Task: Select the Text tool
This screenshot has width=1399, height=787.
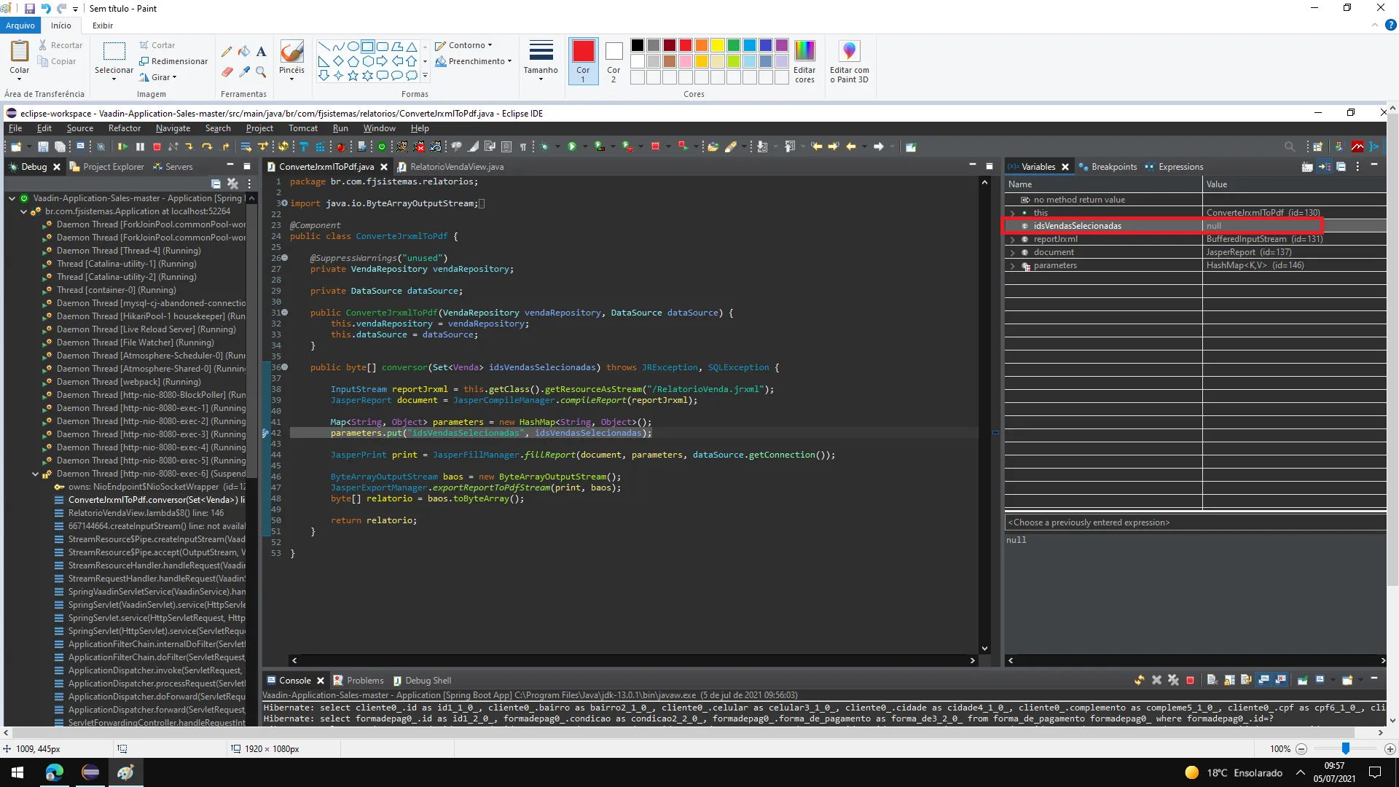Action: pos(261,52)
